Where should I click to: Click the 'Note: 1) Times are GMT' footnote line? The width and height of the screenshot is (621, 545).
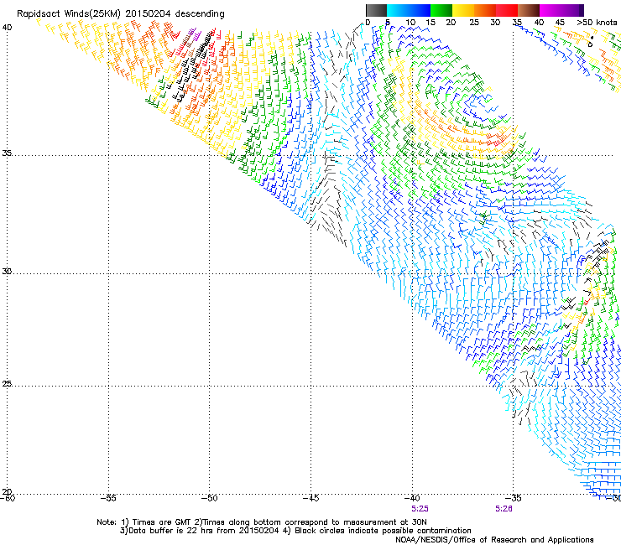click(x=262, y=522)
